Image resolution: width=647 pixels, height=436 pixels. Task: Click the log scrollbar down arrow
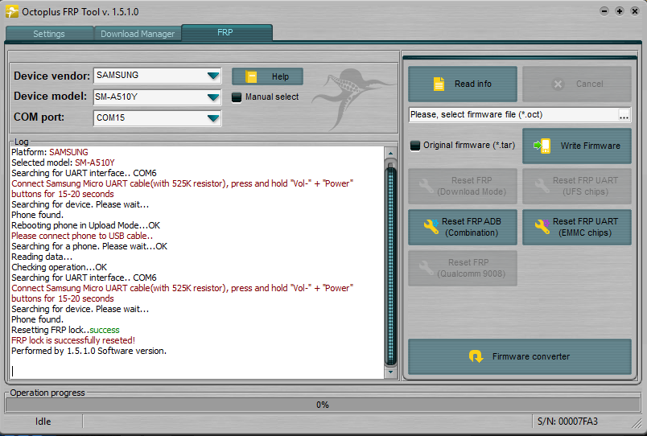[x=390, y=372]
